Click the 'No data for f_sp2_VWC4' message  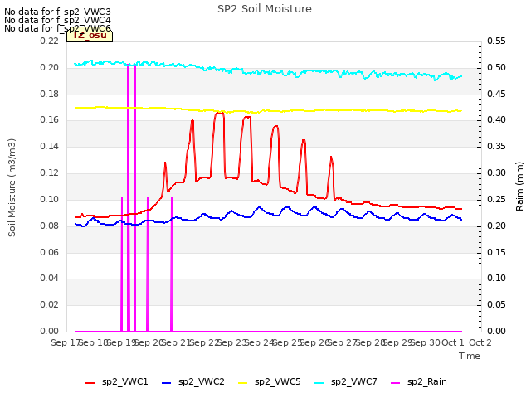pos(57,20)
